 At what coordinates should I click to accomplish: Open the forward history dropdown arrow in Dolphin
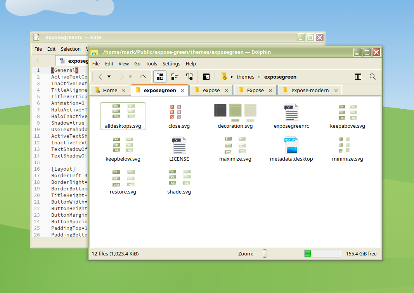130,77
